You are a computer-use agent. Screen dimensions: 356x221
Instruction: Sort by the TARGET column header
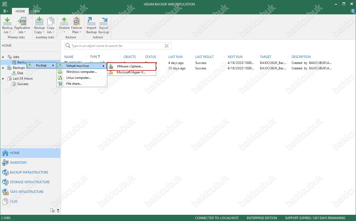coord(266,57)
